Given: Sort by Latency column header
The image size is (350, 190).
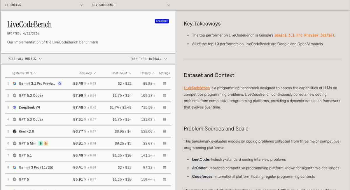Looking at the screenshot, I should pos(147,73).
